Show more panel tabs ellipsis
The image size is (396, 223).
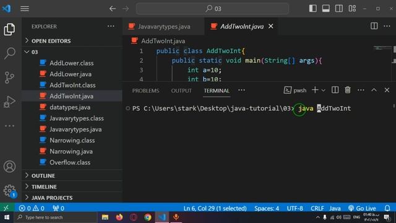241,90
